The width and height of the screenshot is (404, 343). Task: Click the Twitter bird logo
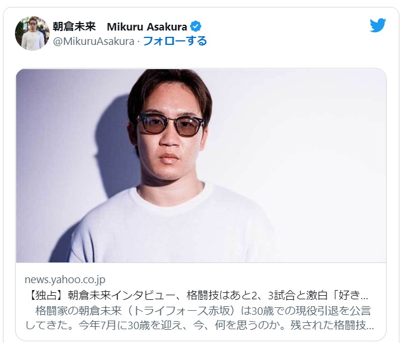pyautogui.click(x=377, y=25)
